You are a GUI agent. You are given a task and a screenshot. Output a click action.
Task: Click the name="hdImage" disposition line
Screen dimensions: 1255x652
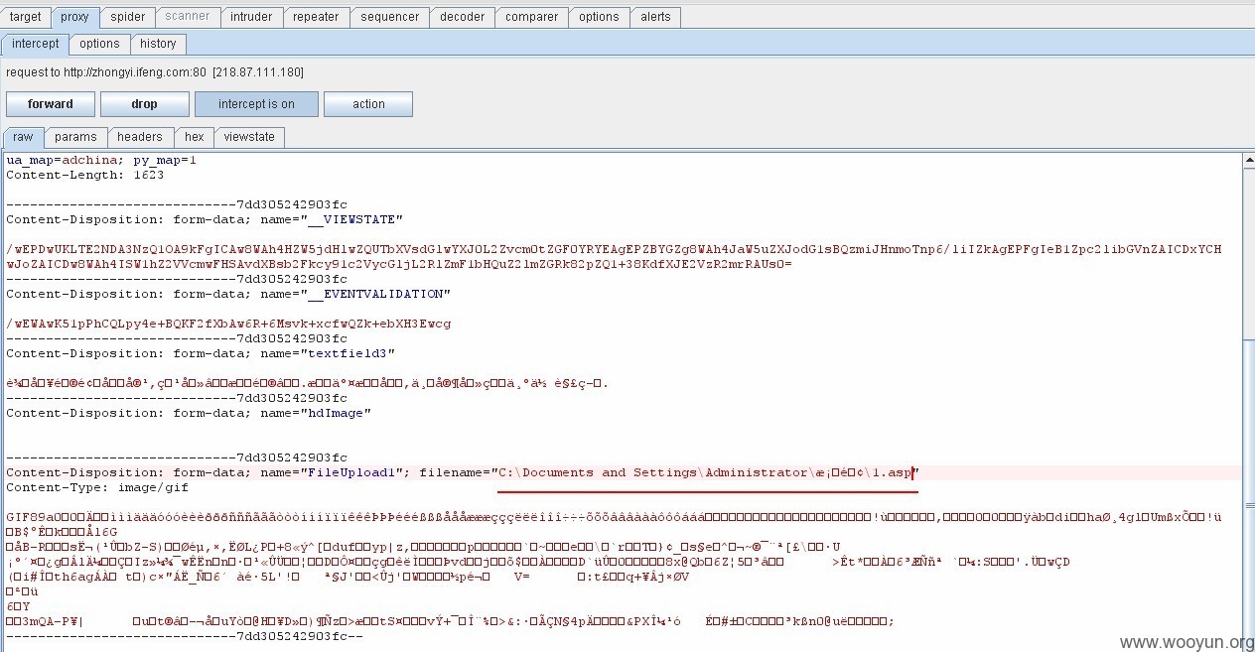click(x=189, y=413)
